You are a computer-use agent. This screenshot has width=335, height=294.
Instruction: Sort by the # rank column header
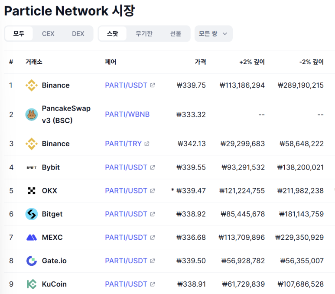(x=11, y=62)
